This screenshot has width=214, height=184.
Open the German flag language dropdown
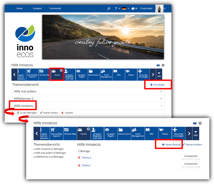tap(125, 9)
